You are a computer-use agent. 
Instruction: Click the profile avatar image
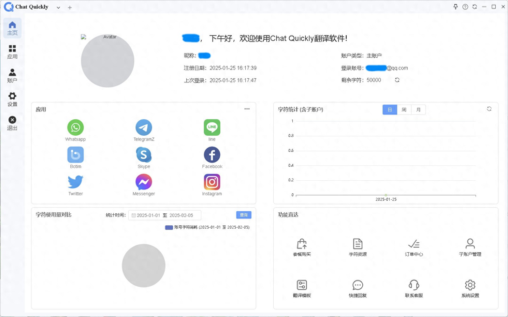[x=108, y=61]
